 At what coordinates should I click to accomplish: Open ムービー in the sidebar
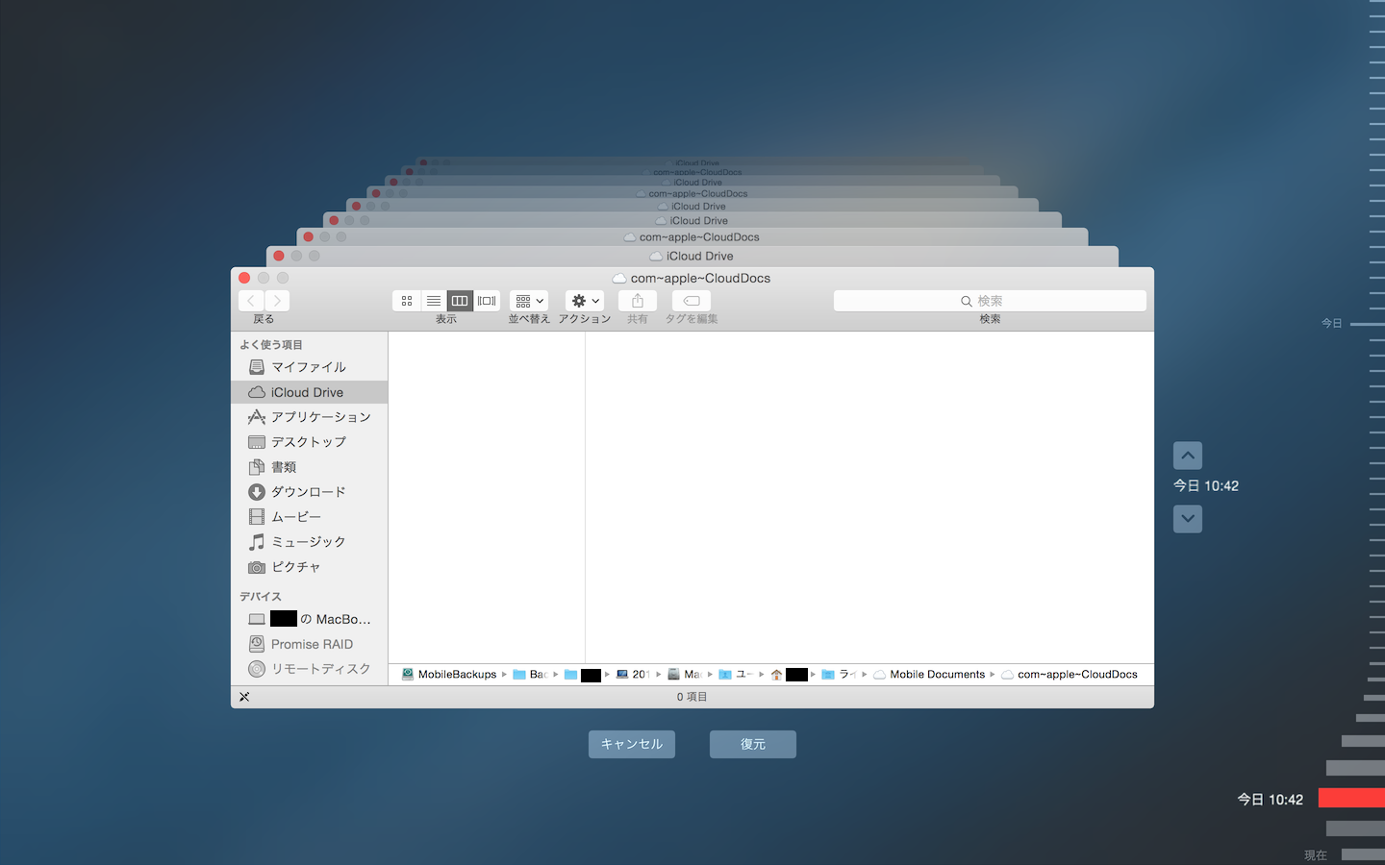309,517
